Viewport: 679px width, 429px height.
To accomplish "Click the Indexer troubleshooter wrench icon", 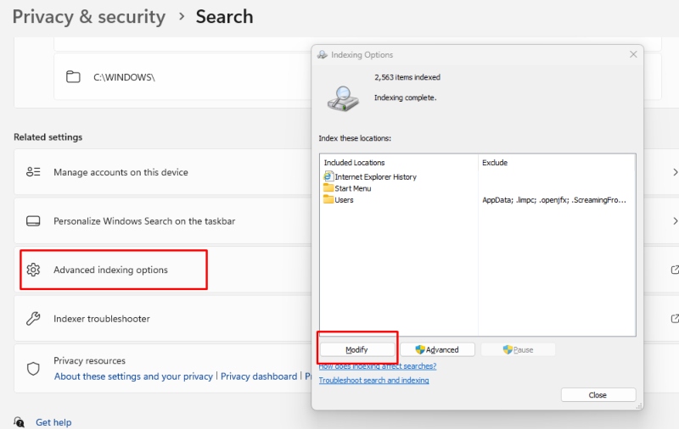I will 33,319.
